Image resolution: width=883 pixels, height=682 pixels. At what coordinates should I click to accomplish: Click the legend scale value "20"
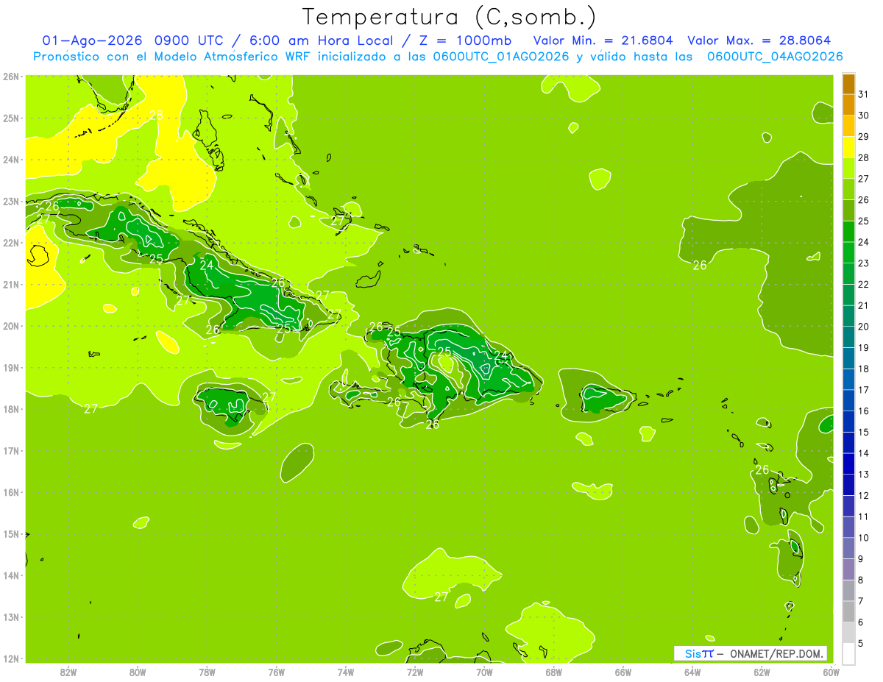tap(863, 327)
